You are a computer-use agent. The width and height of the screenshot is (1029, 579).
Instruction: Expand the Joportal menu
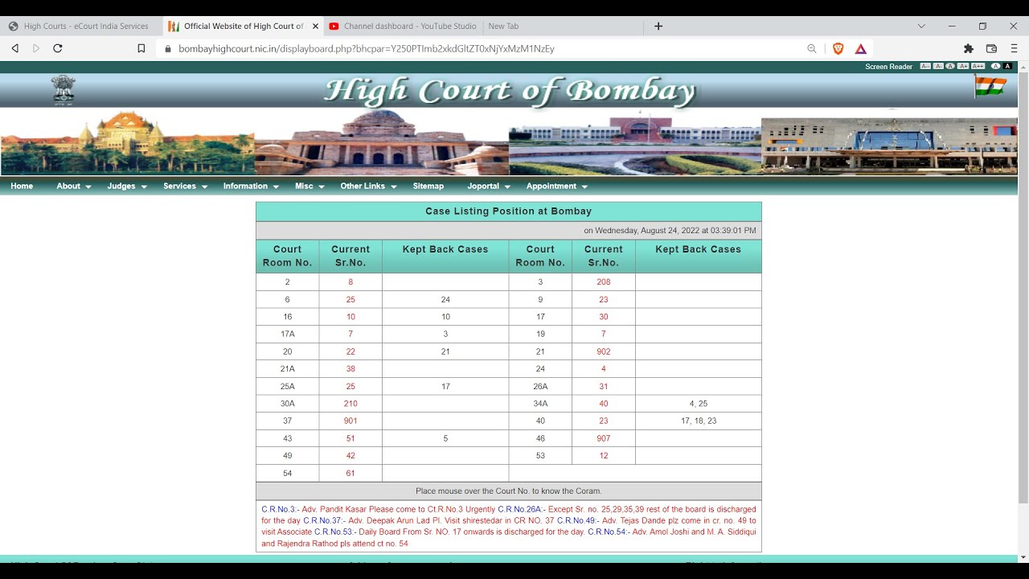point(489,186)
